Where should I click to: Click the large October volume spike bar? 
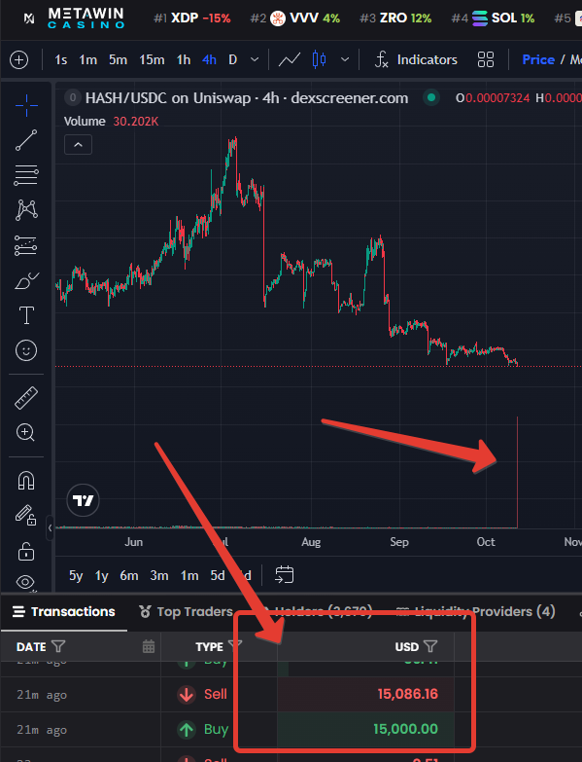coord(518,472)
